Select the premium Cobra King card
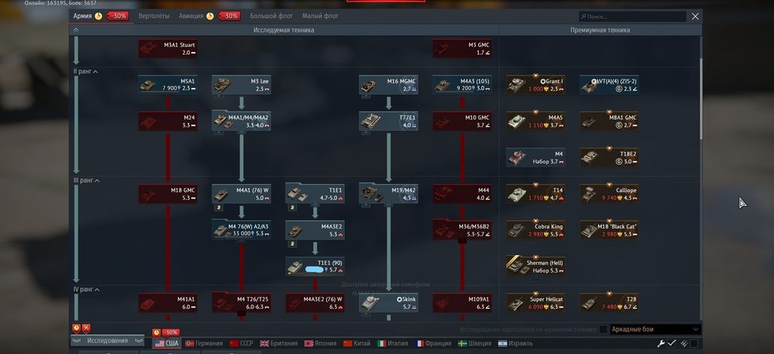Viewport: 774px width, 354px height. (x=535, y=230)
